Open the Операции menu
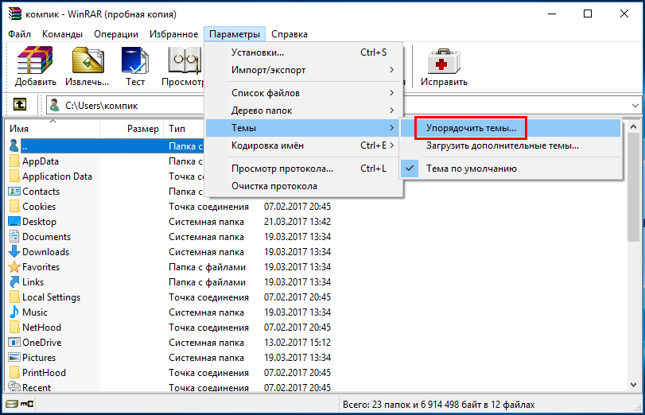645x415 pixels. (116, 34)
